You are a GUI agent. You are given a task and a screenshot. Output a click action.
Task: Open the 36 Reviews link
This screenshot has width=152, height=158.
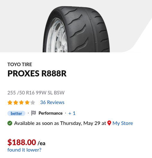[x=52, y=102]
